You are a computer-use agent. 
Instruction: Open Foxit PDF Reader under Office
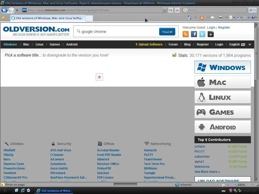pos(109,155)
